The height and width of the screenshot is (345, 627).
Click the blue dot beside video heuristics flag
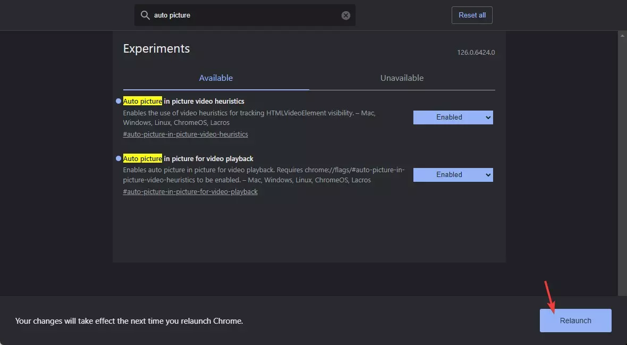[x=117, y=100]
